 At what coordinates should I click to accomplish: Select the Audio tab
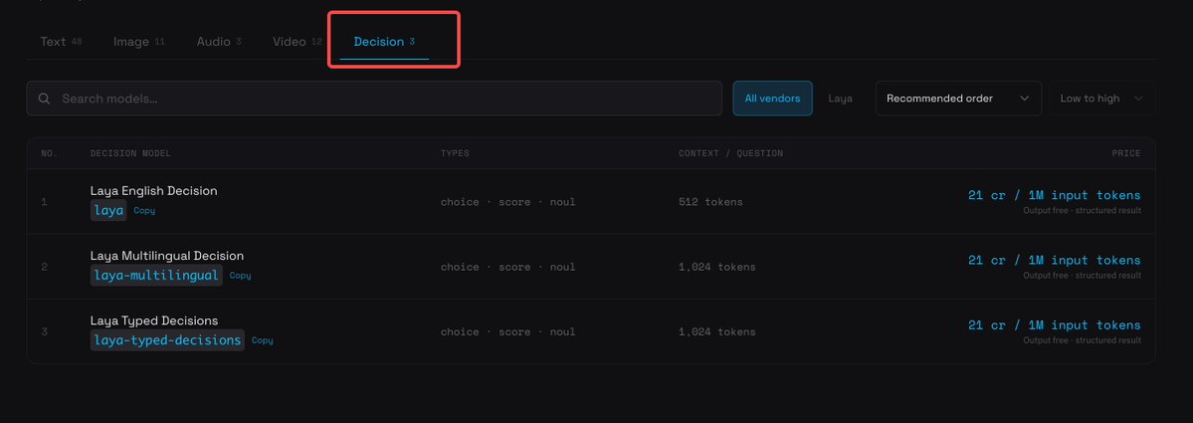click(218, 42)
